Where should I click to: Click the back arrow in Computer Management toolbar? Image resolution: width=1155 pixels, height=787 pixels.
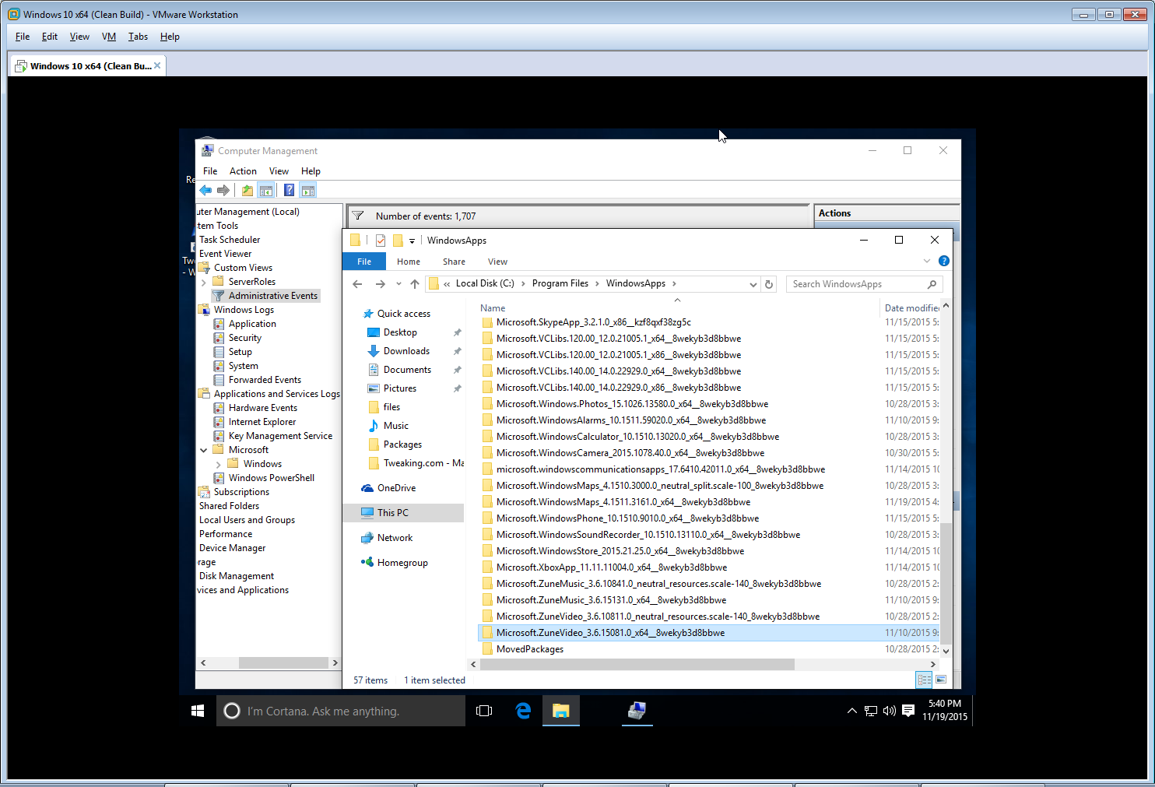(x=205, y=191)
